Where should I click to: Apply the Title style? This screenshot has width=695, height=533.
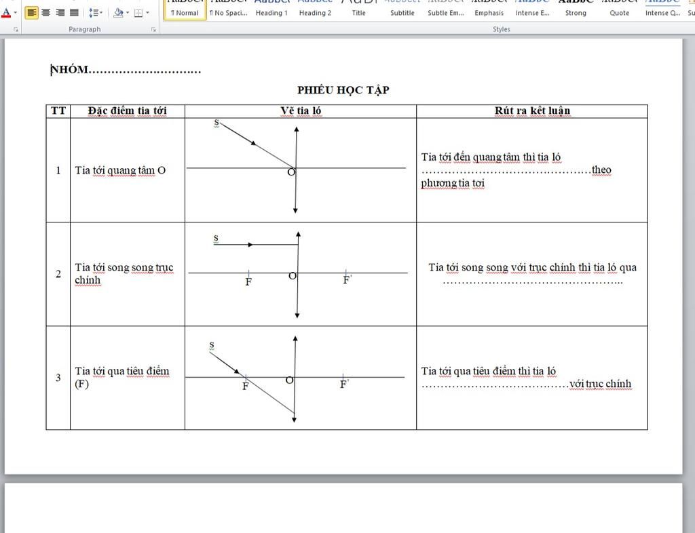tap(358, 9)
